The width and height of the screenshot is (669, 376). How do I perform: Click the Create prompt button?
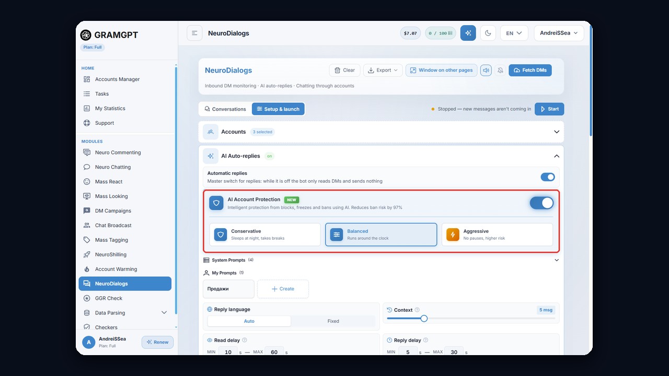point(283,289)
